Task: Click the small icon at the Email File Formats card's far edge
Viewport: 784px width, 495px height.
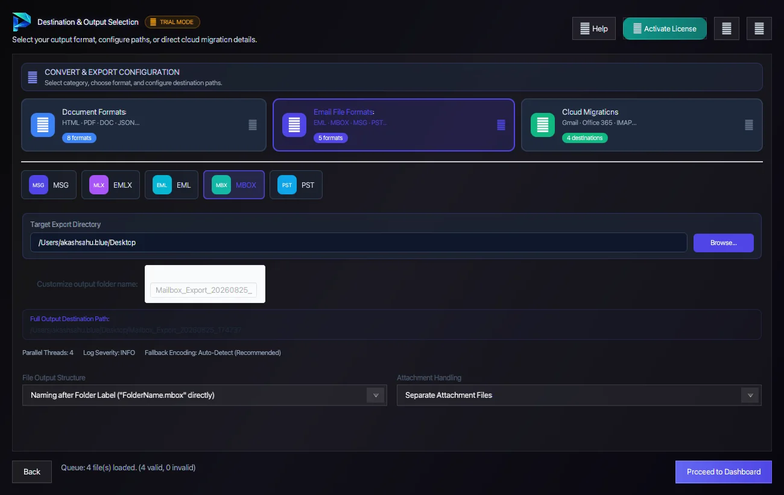Action: (501, 125)
